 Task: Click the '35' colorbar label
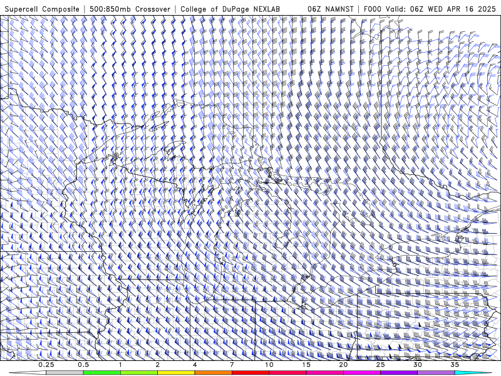pos(455,365)
